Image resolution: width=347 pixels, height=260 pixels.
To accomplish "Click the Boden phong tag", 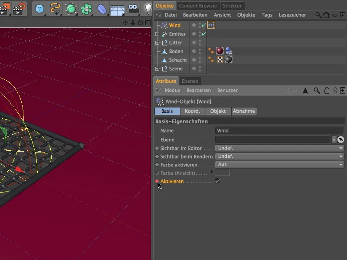I will [x=211, y=51].
